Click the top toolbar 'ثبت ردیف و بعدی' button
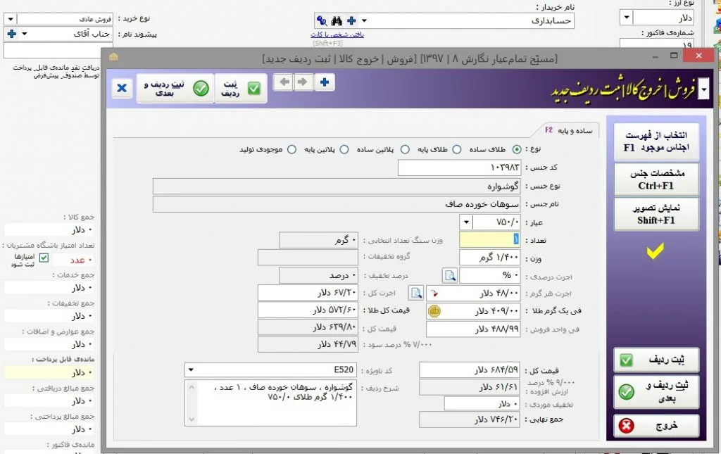721x454 pixels. click(175, 88)
